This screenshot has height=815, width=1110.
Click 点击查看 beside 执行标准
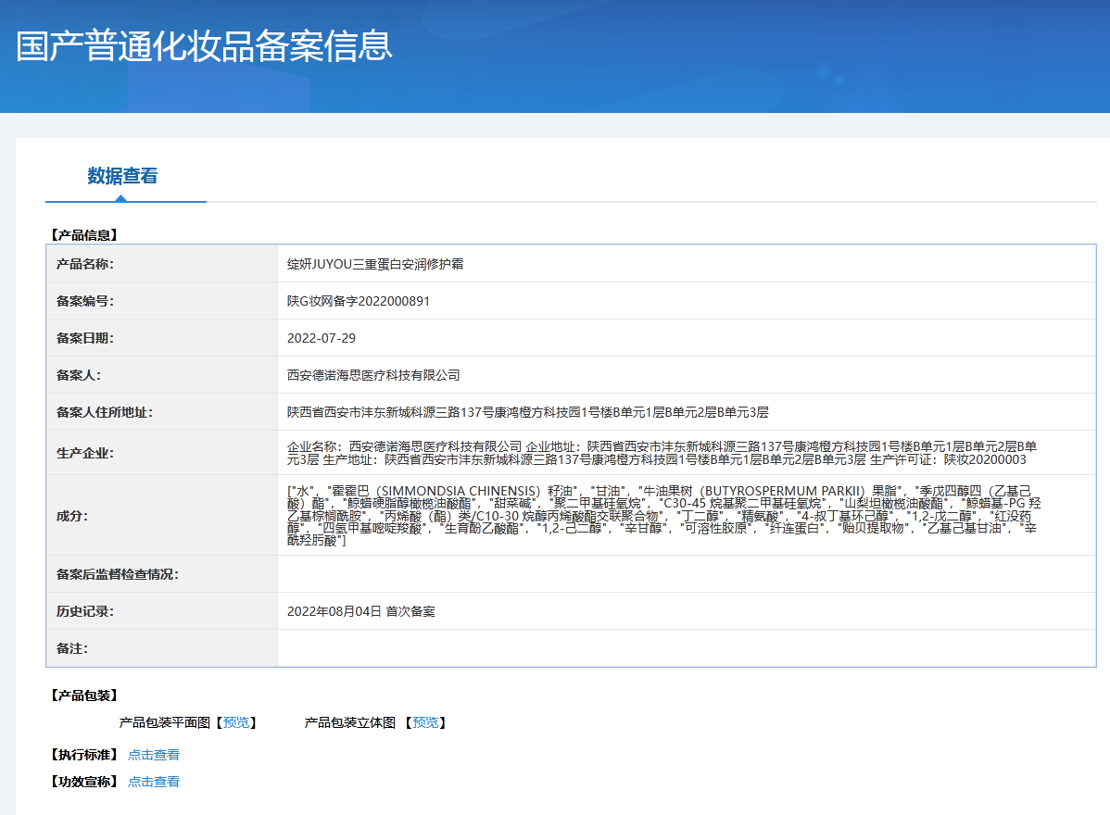coord(154,755)
